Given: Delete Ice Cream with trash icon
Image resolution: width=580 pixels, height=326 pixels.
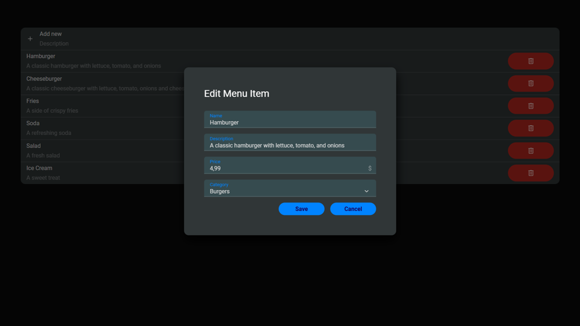Looking at the screenshot, I should pyautogui.click(x=530, y=173).
